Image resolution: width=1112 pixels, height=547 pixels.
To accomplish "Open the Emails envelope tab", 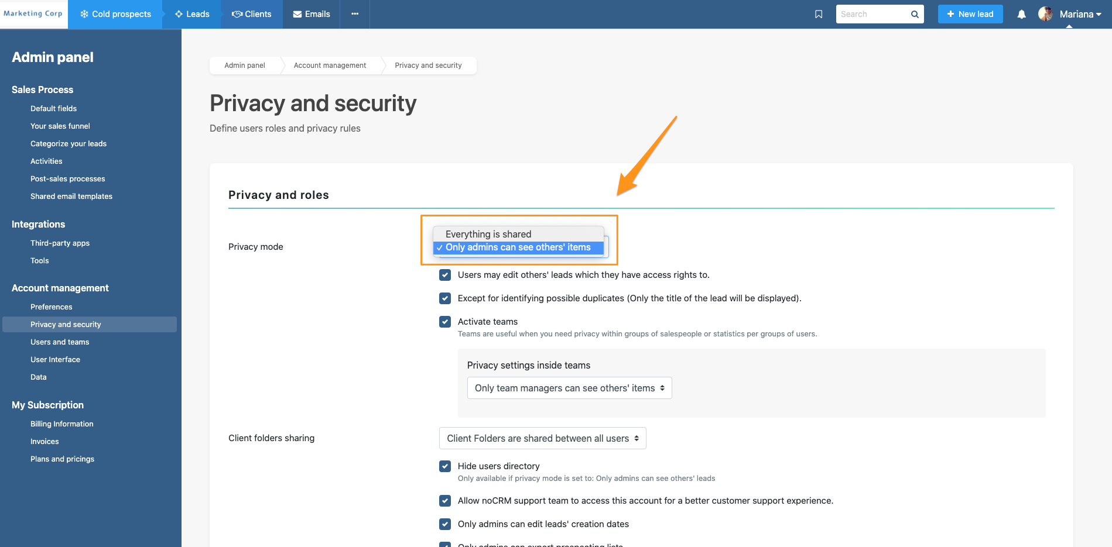I will tap(312, 14).
